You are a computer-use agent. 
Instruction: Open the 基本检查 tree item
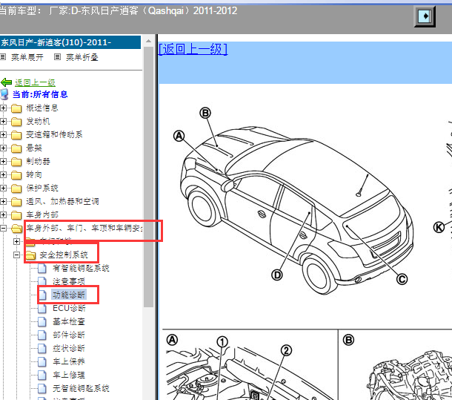click(x=69, y=322)
